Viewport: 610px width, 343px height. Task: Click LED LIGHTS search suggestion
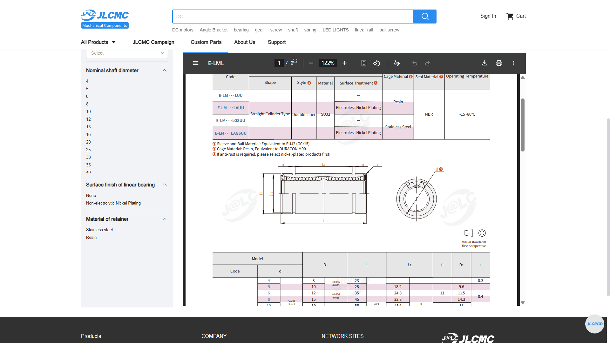(x=335, y=30)
